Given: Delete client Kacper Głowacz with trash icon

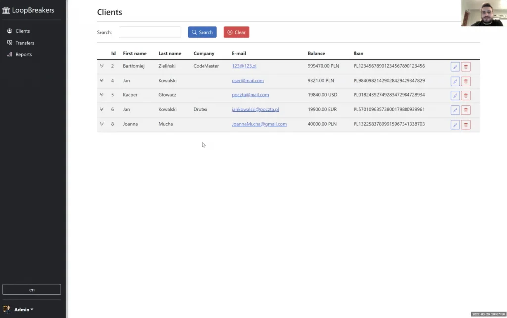Looking at the screenshot, I should coord(466,95).
